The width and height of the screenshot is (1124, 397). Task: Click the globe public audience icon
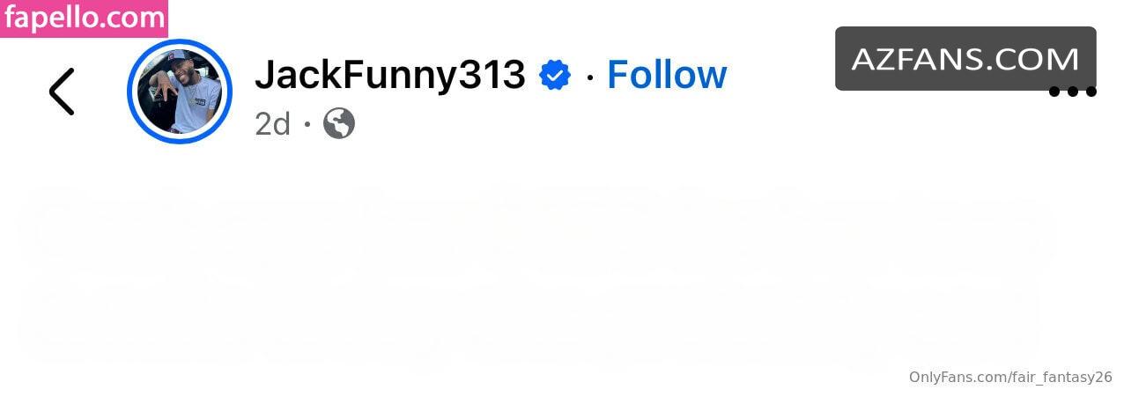[339, 123]
